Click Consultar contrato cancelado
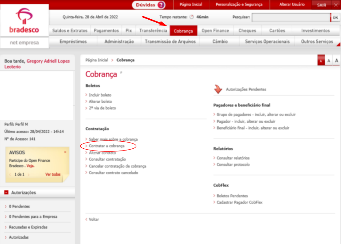 pos(113,173)
